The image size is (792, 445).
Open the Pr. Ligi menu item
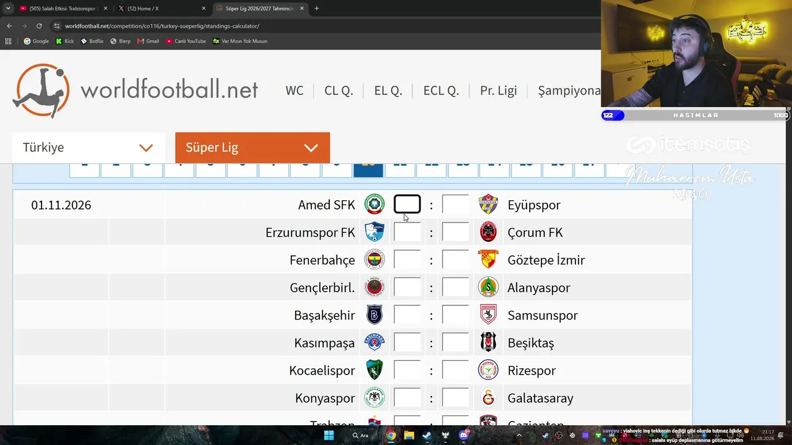coord(498,90)
